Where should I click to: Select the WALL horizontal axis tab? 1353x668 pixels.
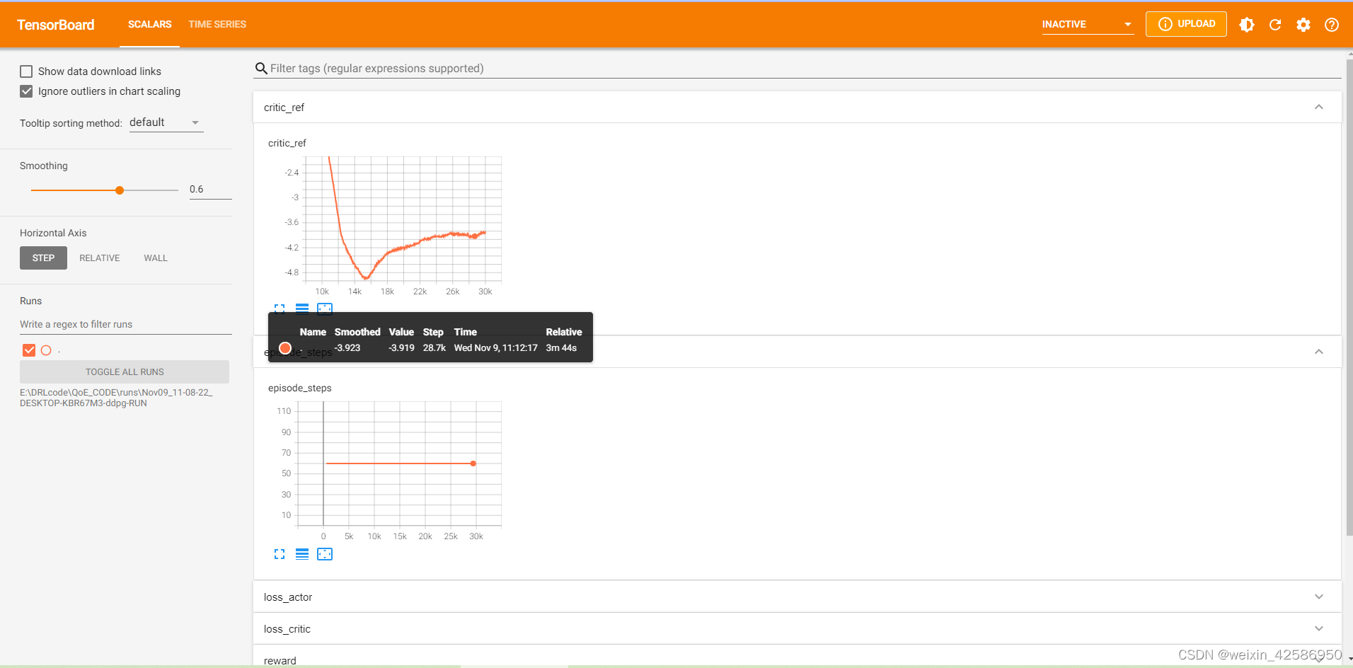pyautogui.click(x=155, y=258)
